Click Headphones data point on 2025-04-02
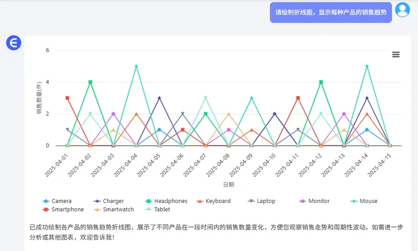The width and height of the screenshot is (418, 251). [x=90, y=82]
